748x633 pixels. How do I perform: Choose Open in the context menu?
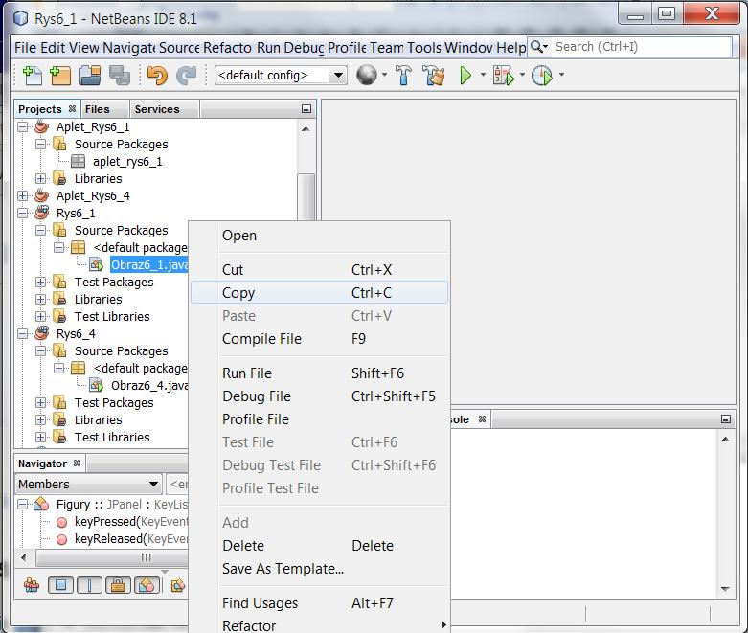[319, 236]
